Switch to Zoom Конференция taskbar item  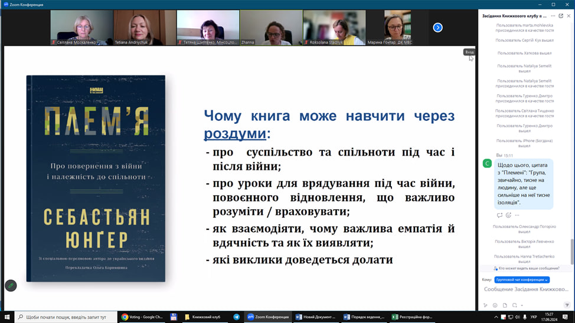click(268, 317)
